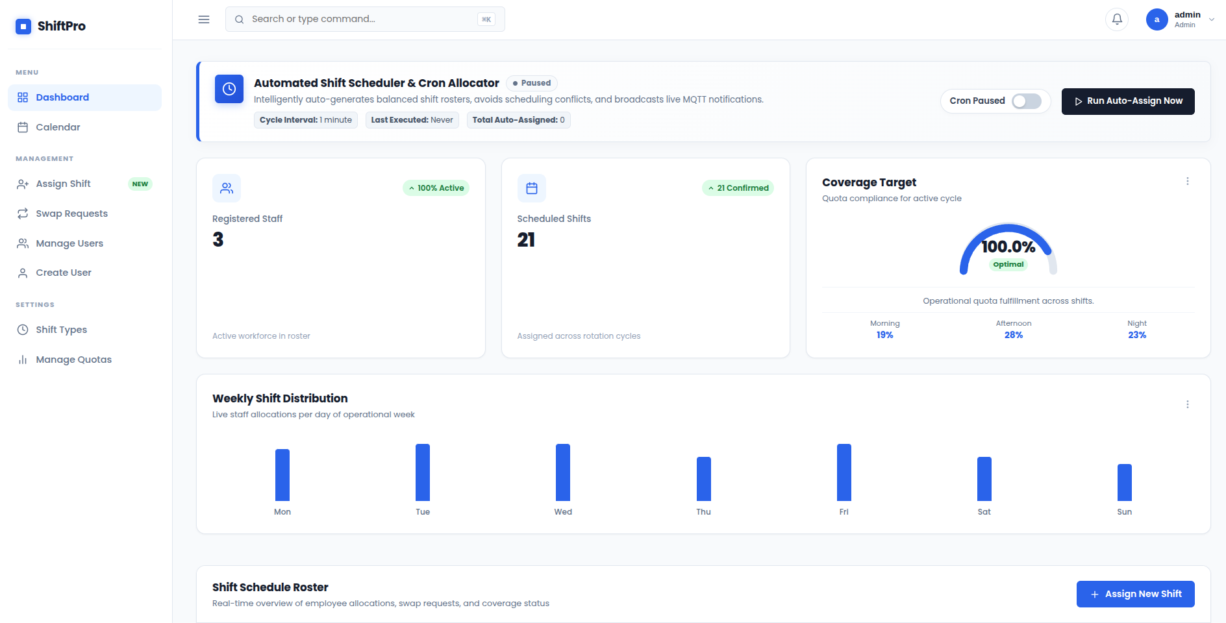Screen dimensions: 1226x623
Task: Click the Sunday bar in weekly chart
Action: (1124, 482)
